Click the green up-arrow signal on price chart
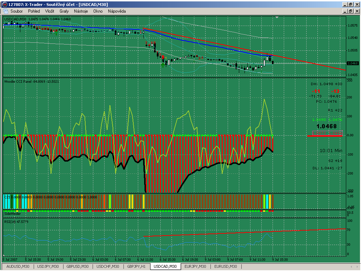Image resolution: width=362 pixels, height=272 pixels. coord(163,65)
